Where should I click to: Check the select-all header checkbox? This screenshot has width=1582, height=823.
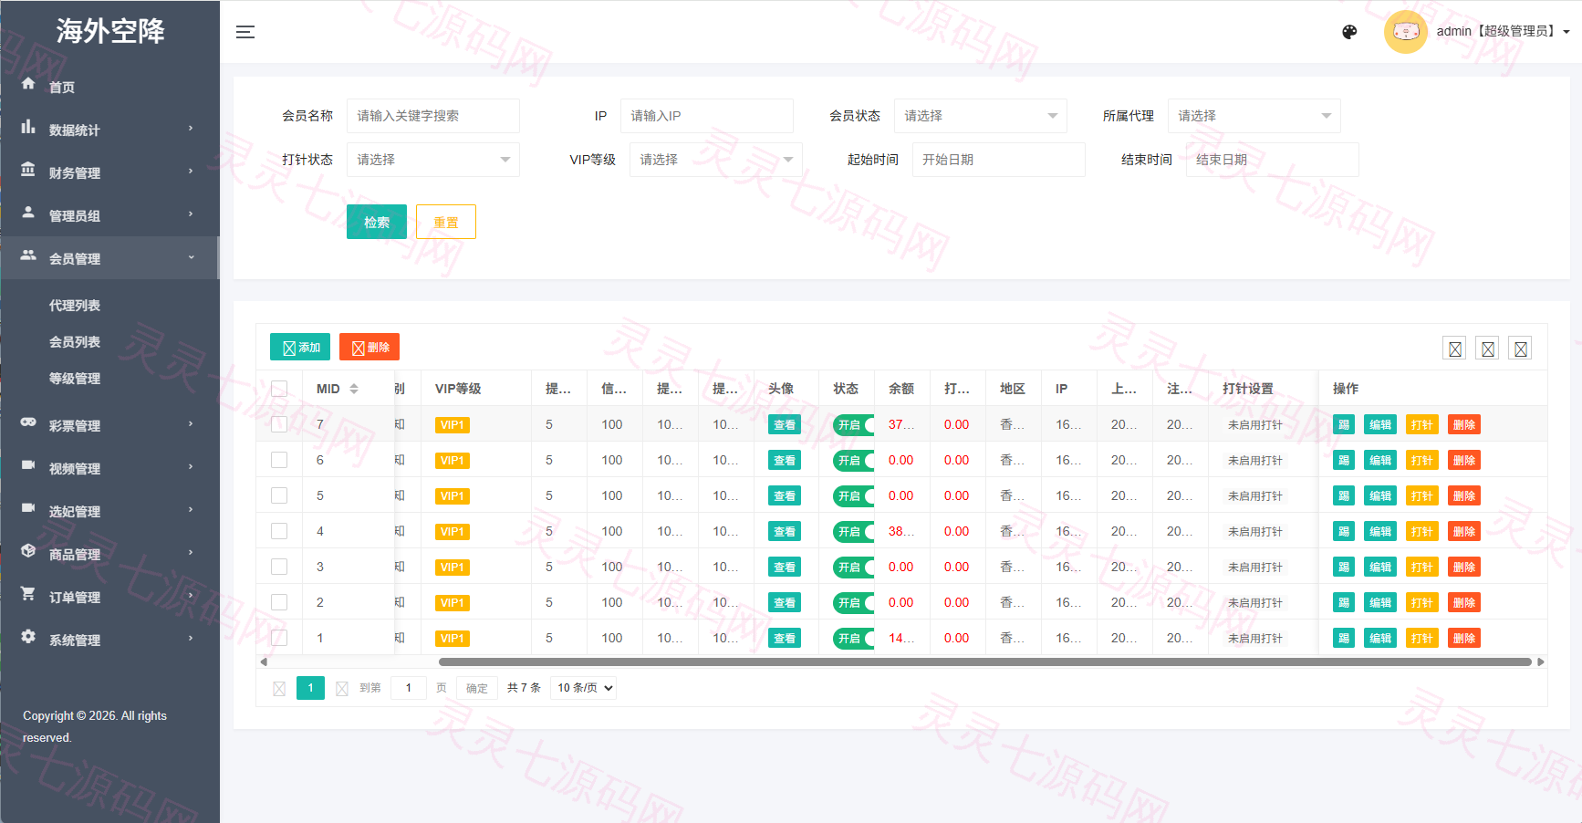point(279,389)
